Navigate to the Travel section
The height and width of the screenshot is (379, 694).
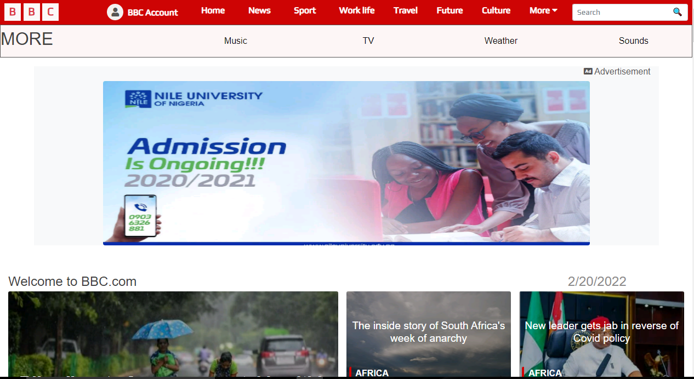(x=406, y=10)
